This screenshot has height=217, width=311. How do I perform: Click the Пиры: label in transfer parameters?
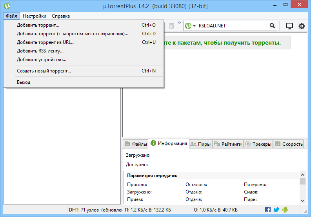point(251,199)
